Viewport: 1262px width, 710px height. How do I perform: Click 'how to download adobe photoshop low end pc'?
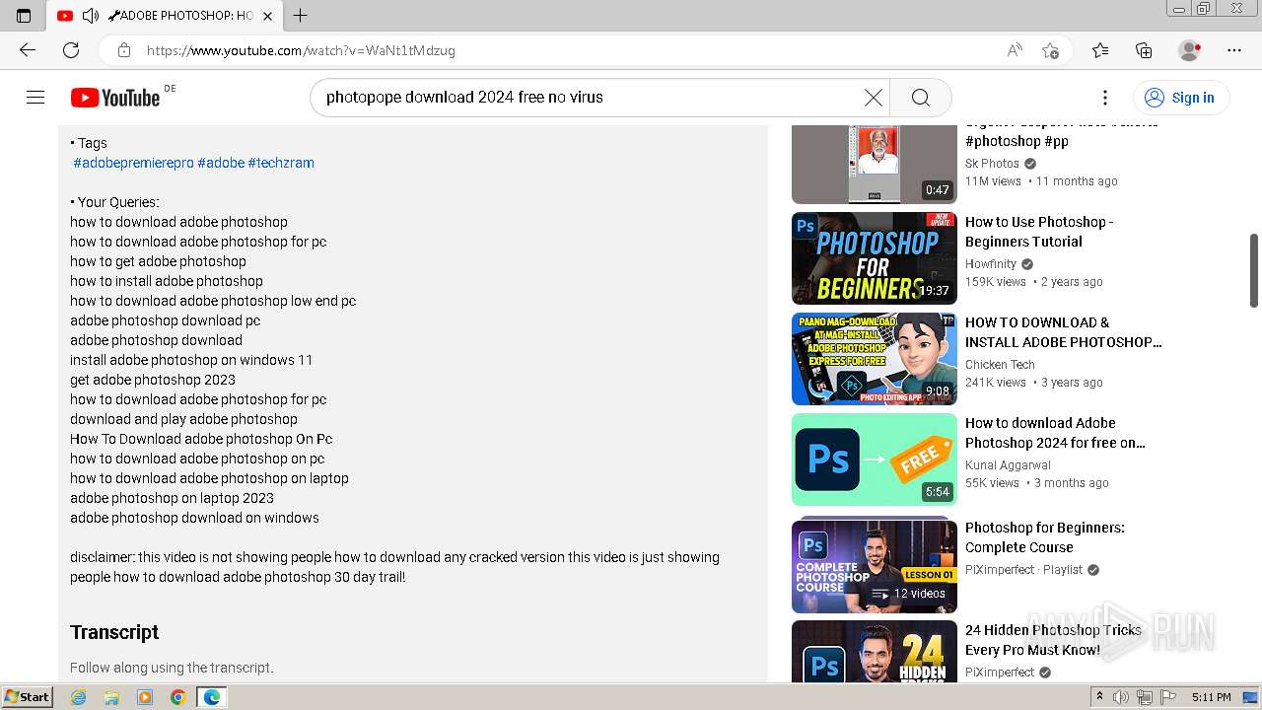[213, 301]
